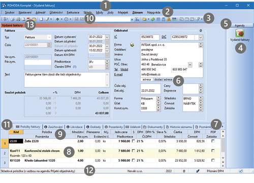
Task: Click the Mobil label link
Action: [x=124, y=69]
